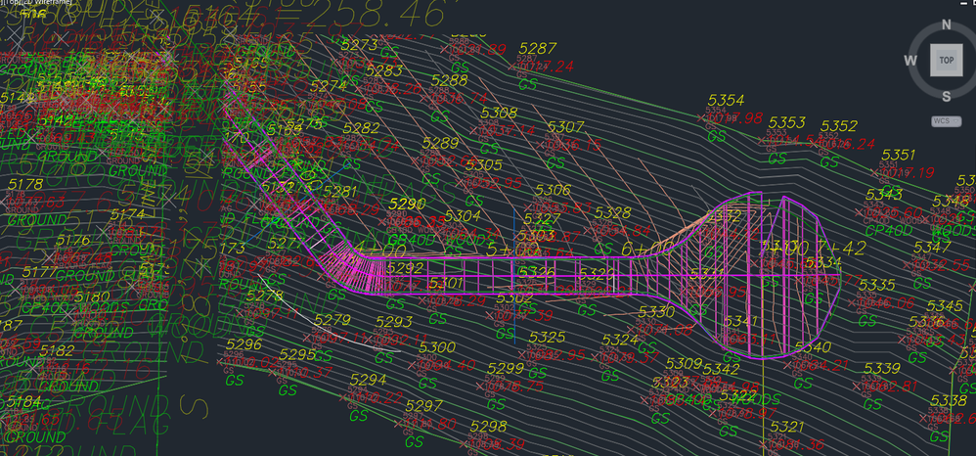This screenshot has width=976, height=456.
Task: Select yellow point number 5297
Action: coord(423,405)
